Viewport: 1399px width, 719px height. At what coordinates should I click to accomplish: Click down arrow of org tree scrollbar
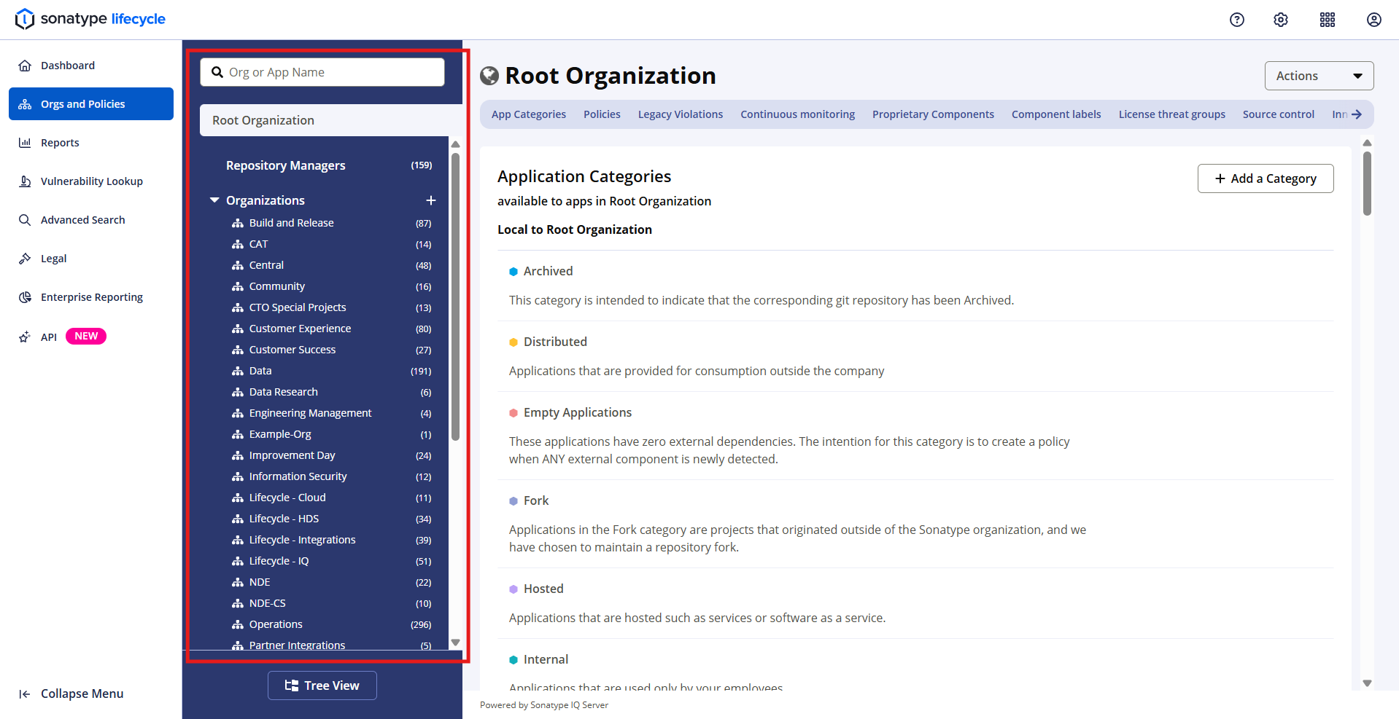pyautogui.click(x=455, y=643)
